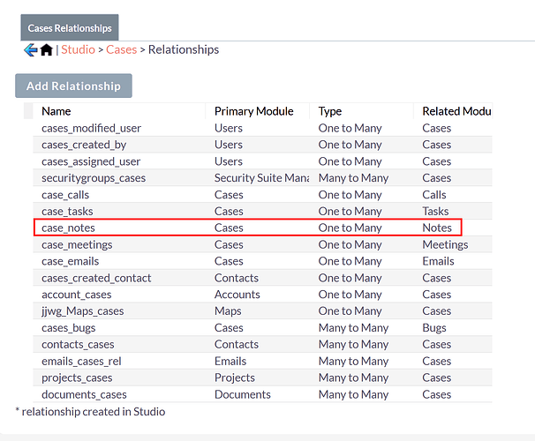The height and width of the screenshot is (441, 535).
Task: Select the emails_cases_rel relationship
Action: coord(81,362)
